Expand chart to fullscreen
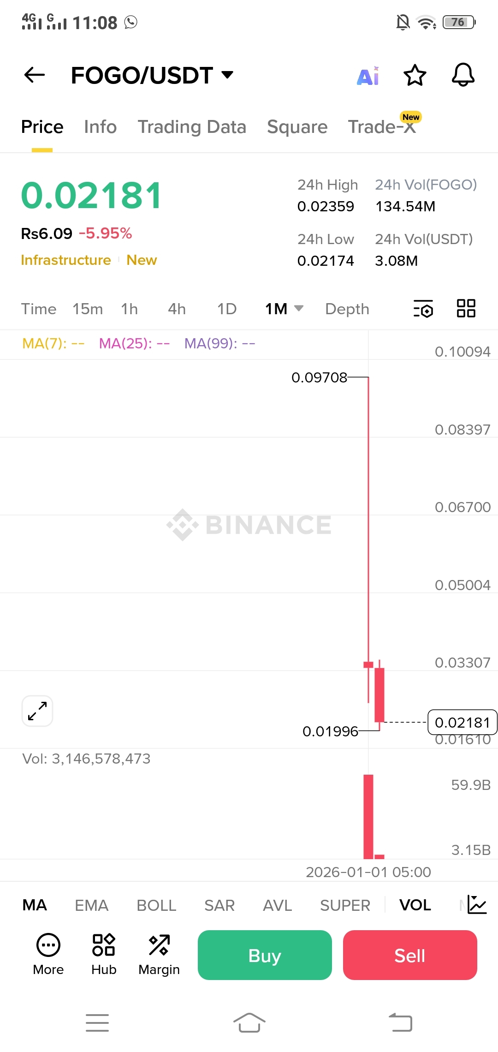The height and width of the screenshot is (1052, 498). point(37,711)
